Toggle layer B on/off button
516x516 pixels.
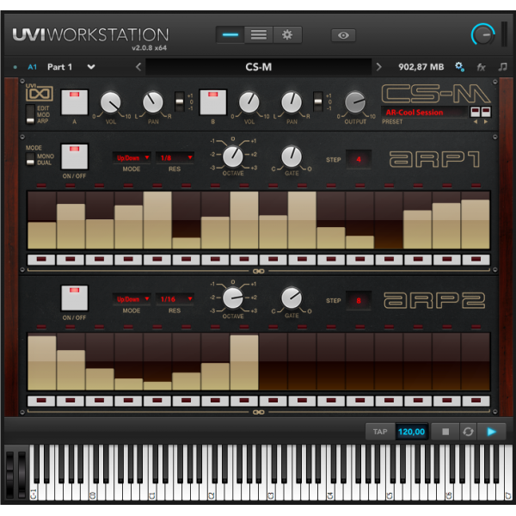[213, 102]
